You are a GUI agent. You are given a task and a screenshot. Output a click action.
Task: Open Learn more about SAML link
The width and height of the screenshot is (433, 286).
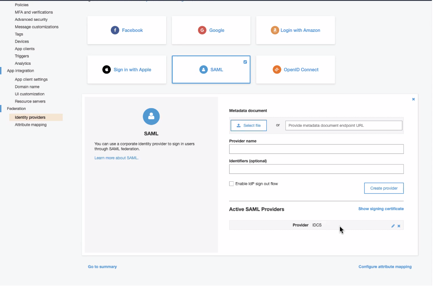tap(117, 158)
